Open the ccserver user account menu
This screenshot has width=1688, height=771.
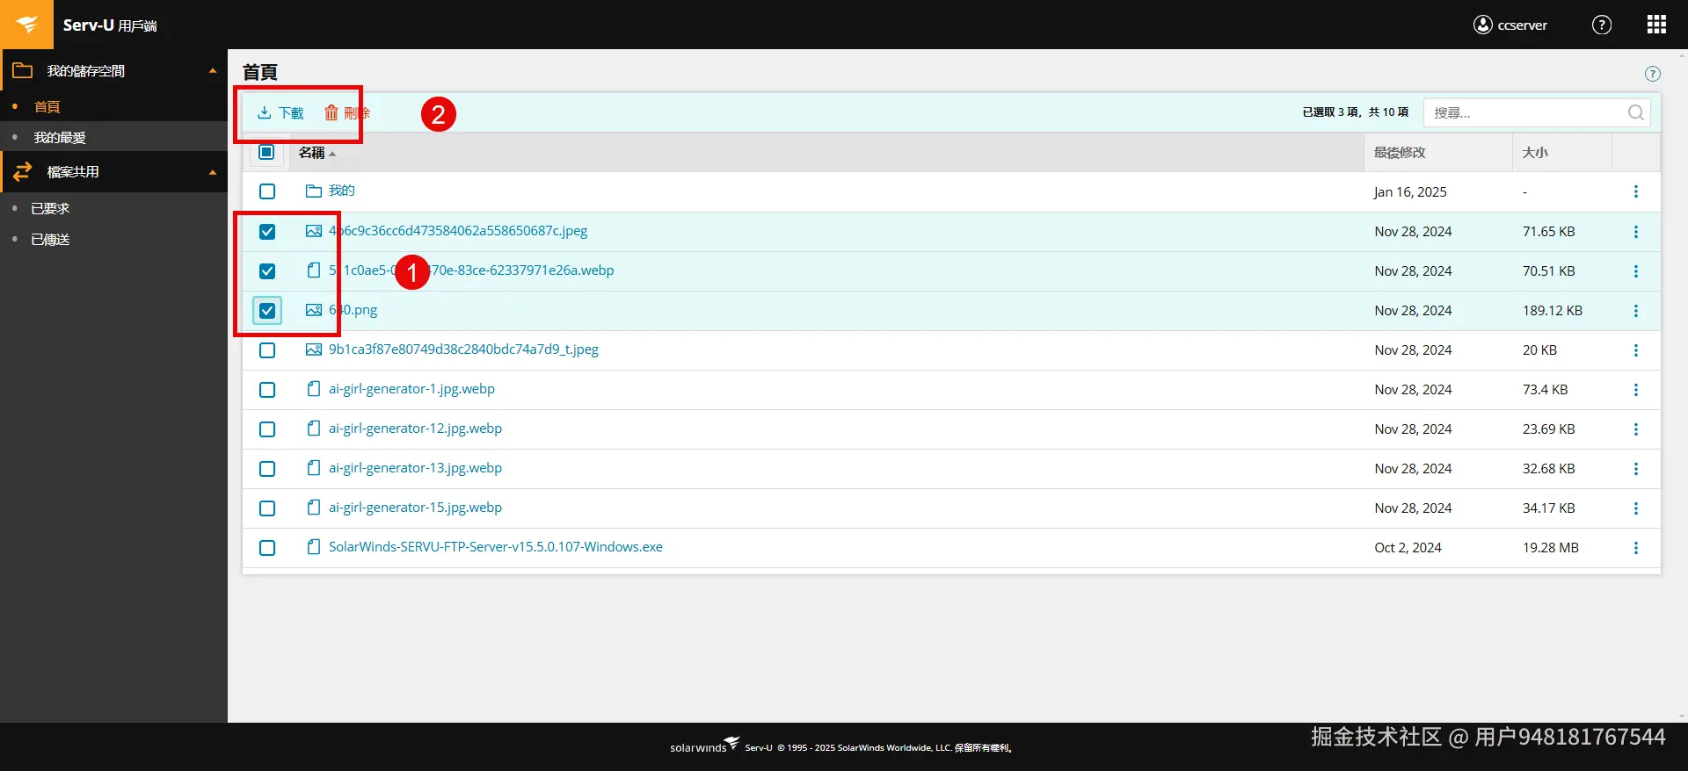point(1510,25)
